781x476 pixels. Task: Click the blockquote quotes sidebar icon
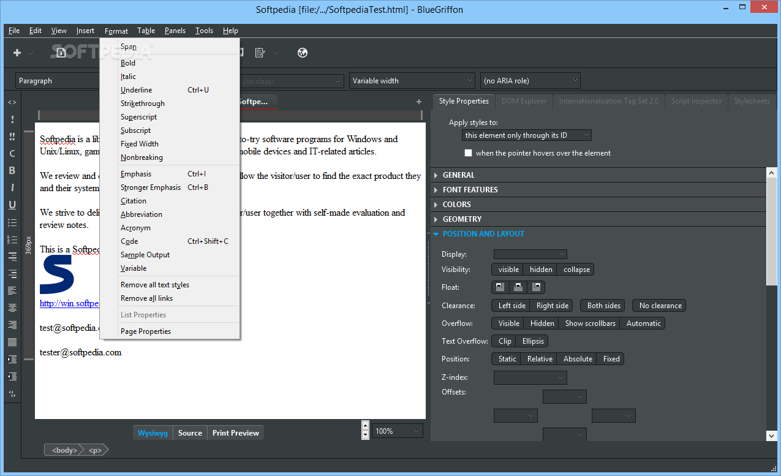(12, 393)
